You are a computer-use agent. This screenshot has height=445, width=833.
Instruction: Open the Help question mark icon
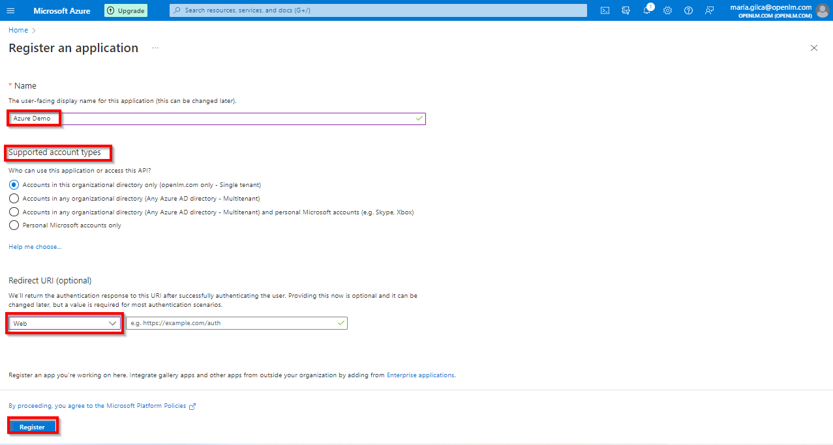coord(688,10)
